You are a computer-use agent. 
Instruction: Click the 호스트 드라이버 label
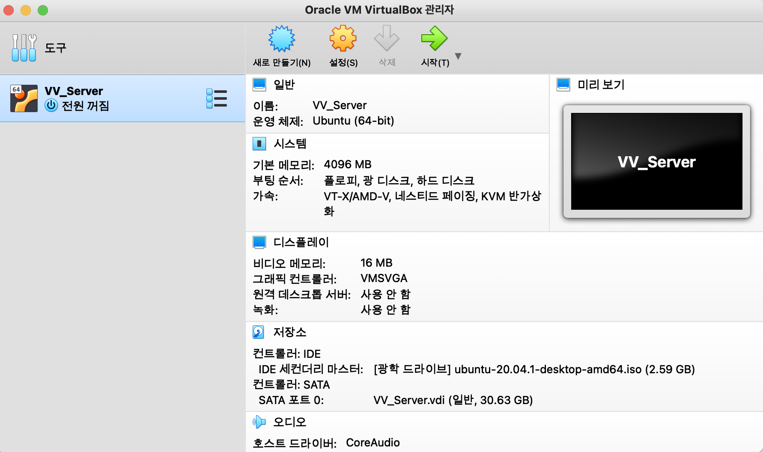(x=295, y=443)
